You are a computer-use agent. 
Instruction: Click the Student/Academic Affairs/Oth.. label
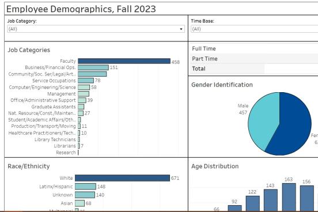(42, 120)
